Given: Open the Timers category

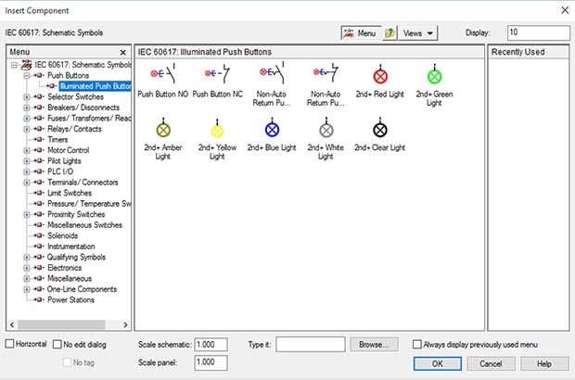Looking at the screenshot, I should pos(57,140).
